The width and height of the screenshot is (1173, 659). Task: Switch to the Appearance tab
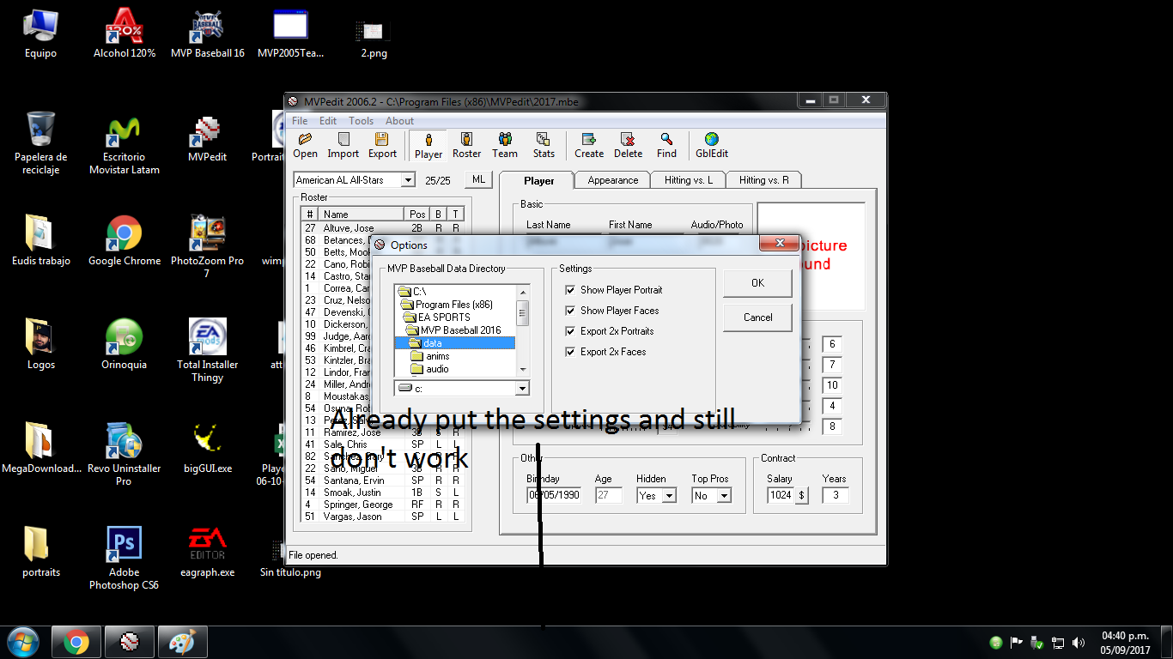click(613, 180)
